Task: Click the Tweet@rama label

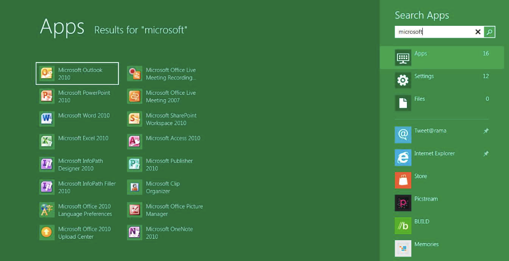Action: pos(430,130)
